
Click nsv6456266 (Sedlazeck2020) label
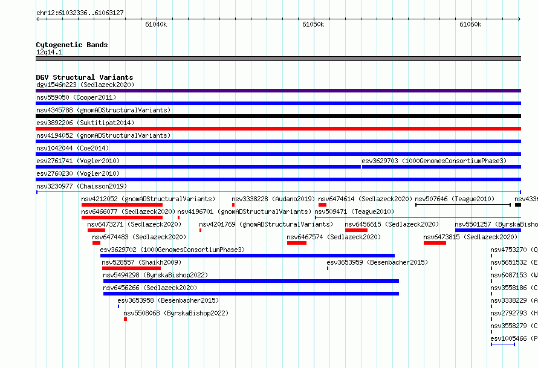tap(150, 288)
